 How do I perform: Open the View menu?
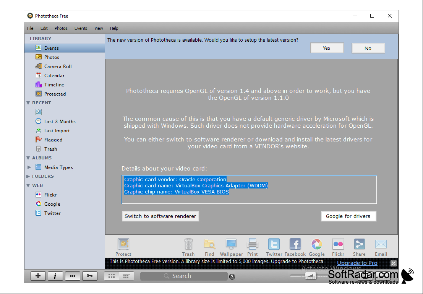(99, 28)
